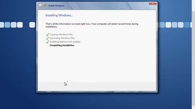Click the 'Install Windows' title text

point(56,6)
